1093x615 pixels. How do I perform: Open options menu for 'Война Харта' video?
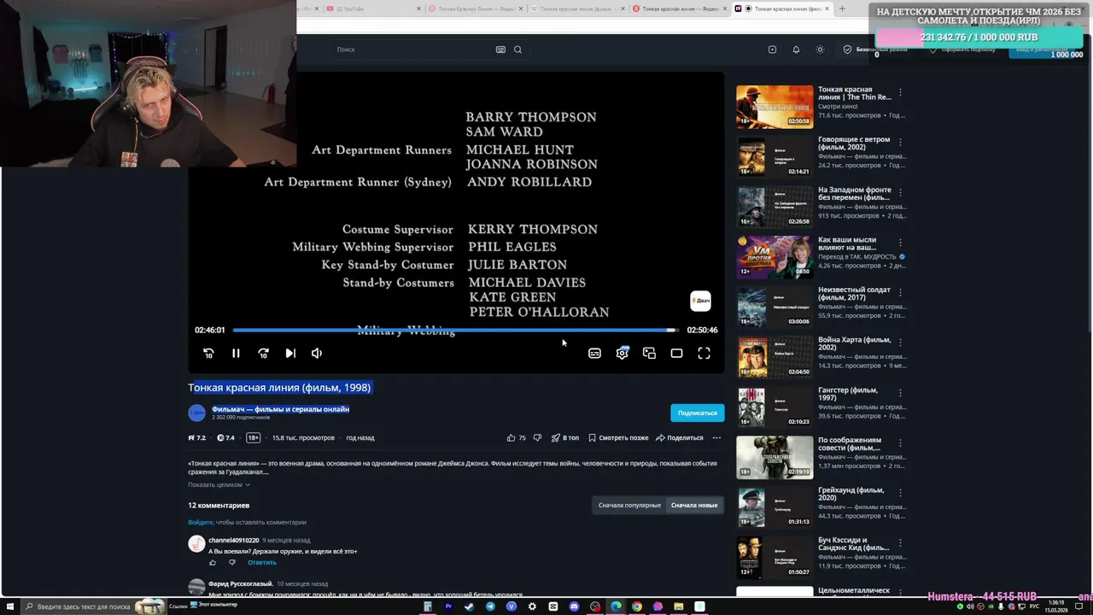click(x=899, y=343)
